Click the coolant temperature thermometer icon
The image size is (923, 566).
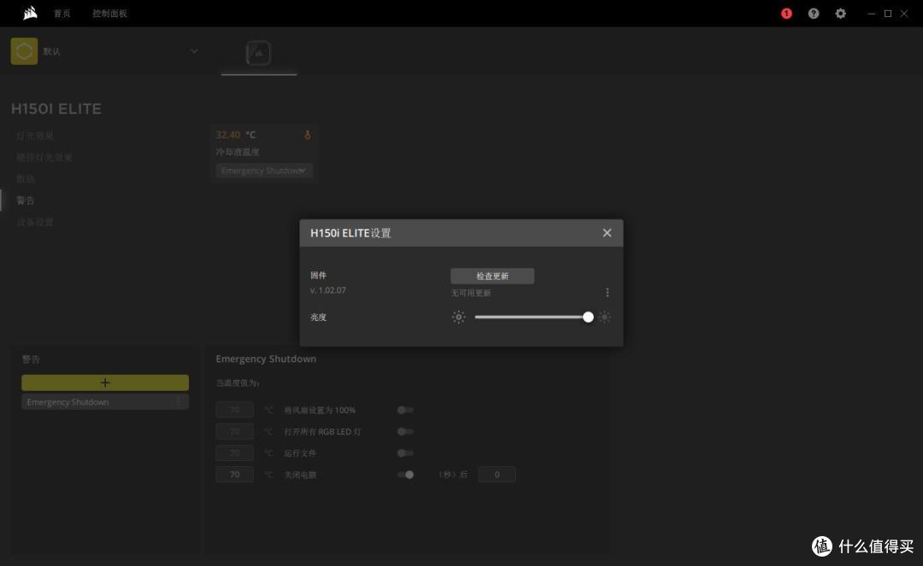308,135
